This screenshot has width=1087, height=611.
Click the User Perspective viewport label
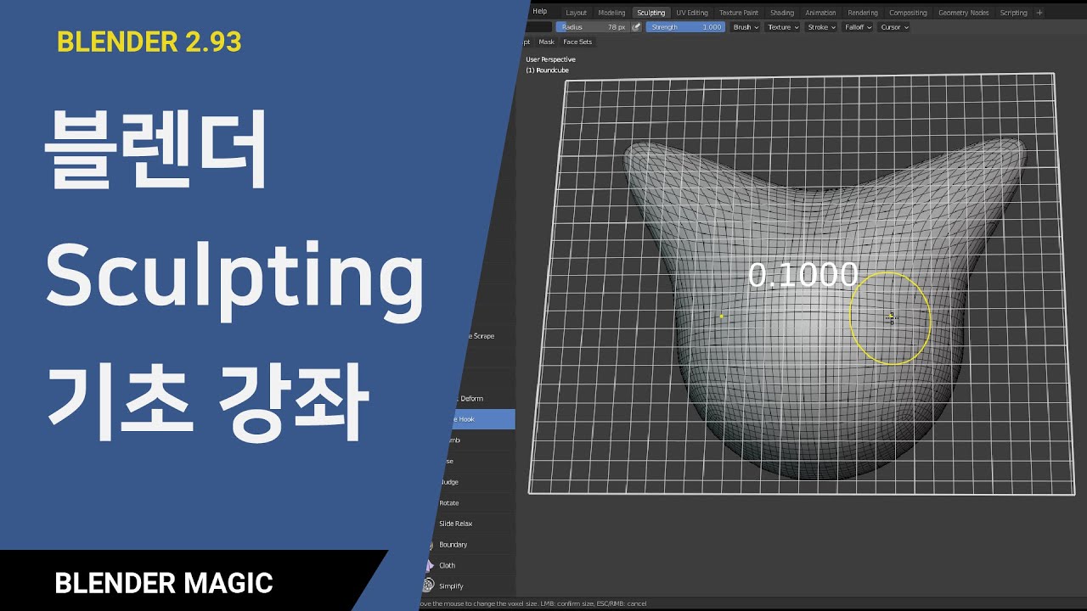(550, 59)
